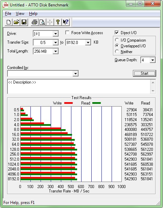The height and width of the screenshot is (208, 163).
Task: Select the I/O Comparison radio button
Action: (117, 40)
